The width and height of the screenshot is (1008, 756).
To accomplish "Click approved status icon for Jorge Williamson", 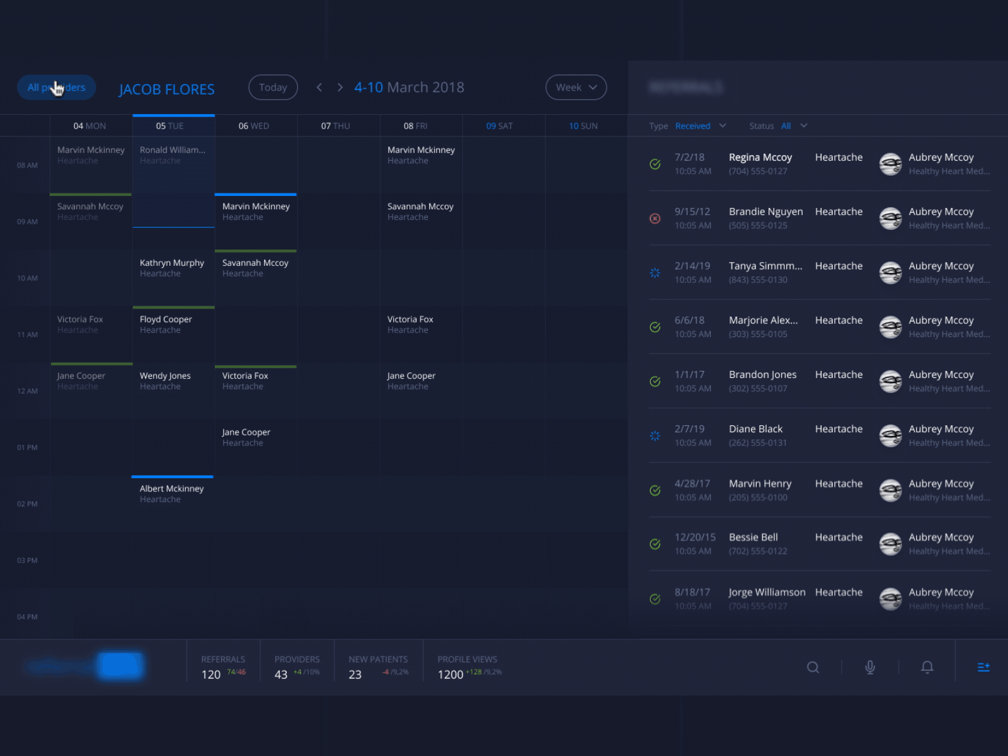I will (x=655, y=599).
